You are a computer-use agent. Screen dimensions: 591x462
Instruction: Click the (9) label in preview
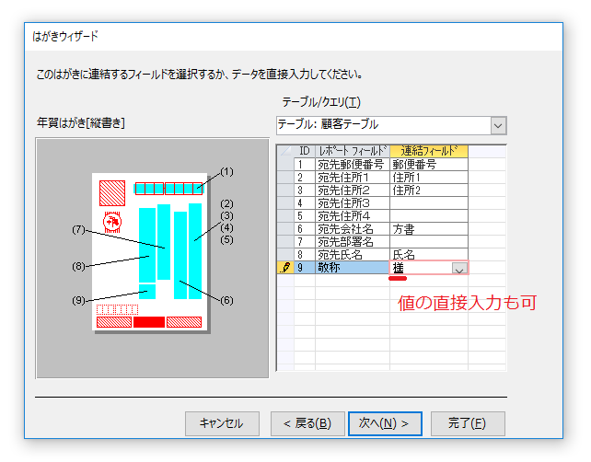(79, 300)
